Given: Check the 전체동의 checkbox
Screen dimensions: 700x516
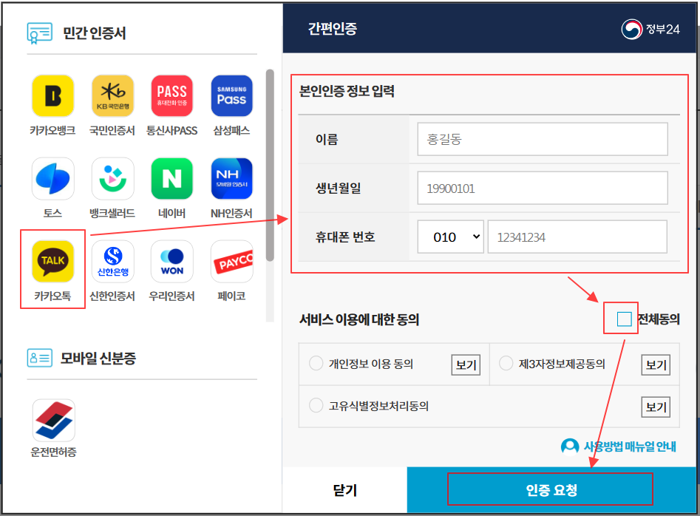Looking at the screenshot, I should pos(624,319).
